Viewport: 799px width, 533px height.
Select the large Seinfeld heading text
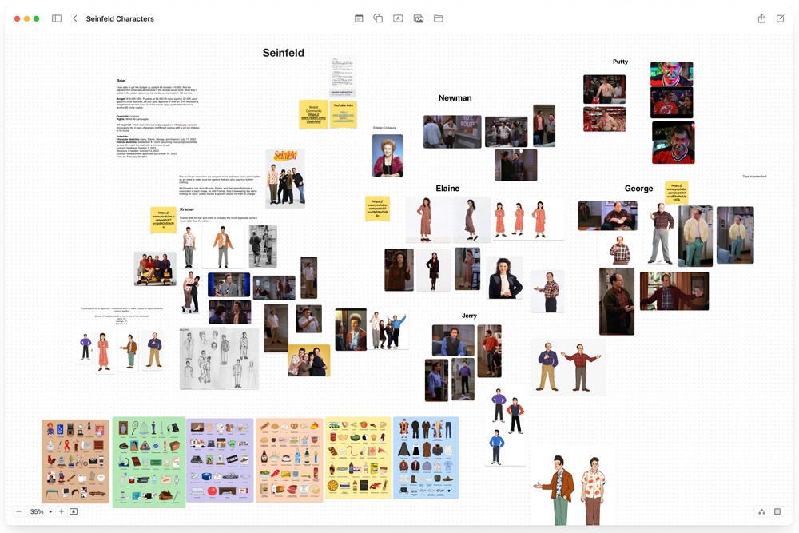[284, 53]
